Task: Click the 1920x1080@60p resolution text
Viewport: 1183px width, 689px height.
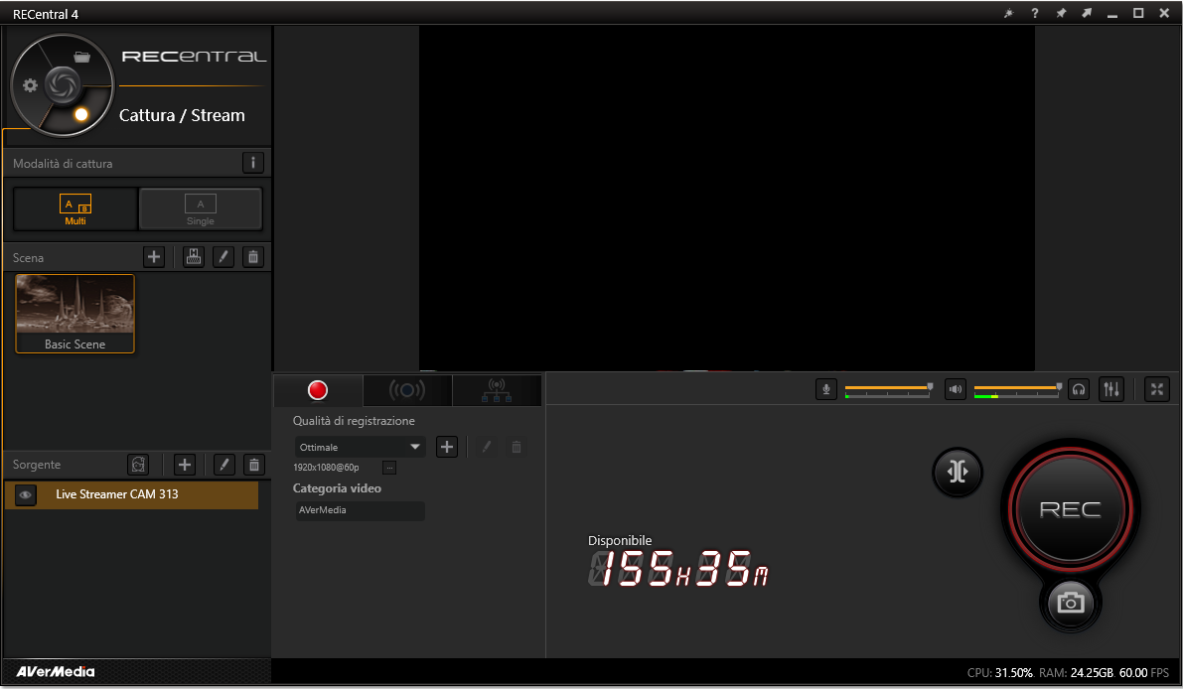Action: [326, 468]
